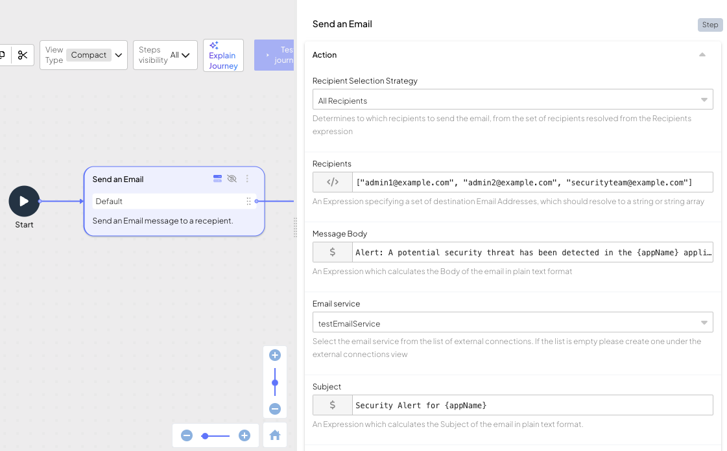Click the Explain Journey button
The width and height of the screenshot is (727, 451).
point(223,55)
